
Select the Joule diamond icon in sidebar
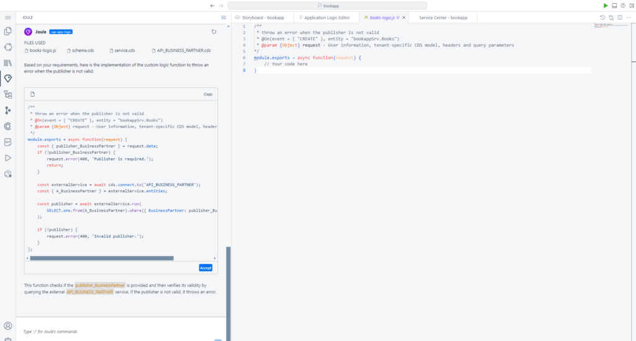click(7, 79)
